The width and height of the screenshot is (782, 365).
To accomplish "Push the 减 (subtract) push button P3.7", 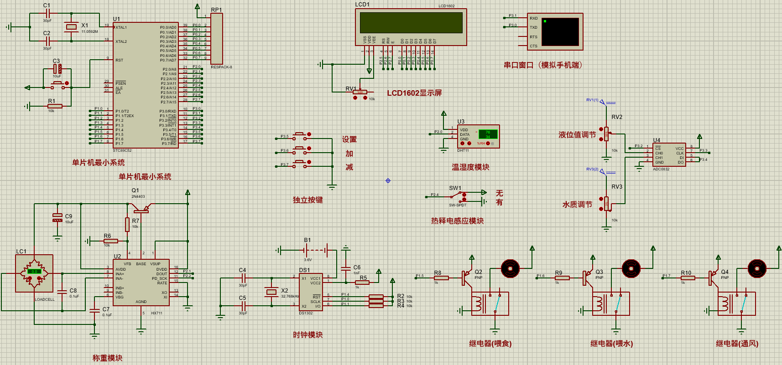I will tap(300, 164).
